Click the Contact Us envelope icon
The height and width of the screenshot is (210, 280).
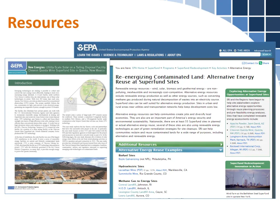tap(243, 63)
